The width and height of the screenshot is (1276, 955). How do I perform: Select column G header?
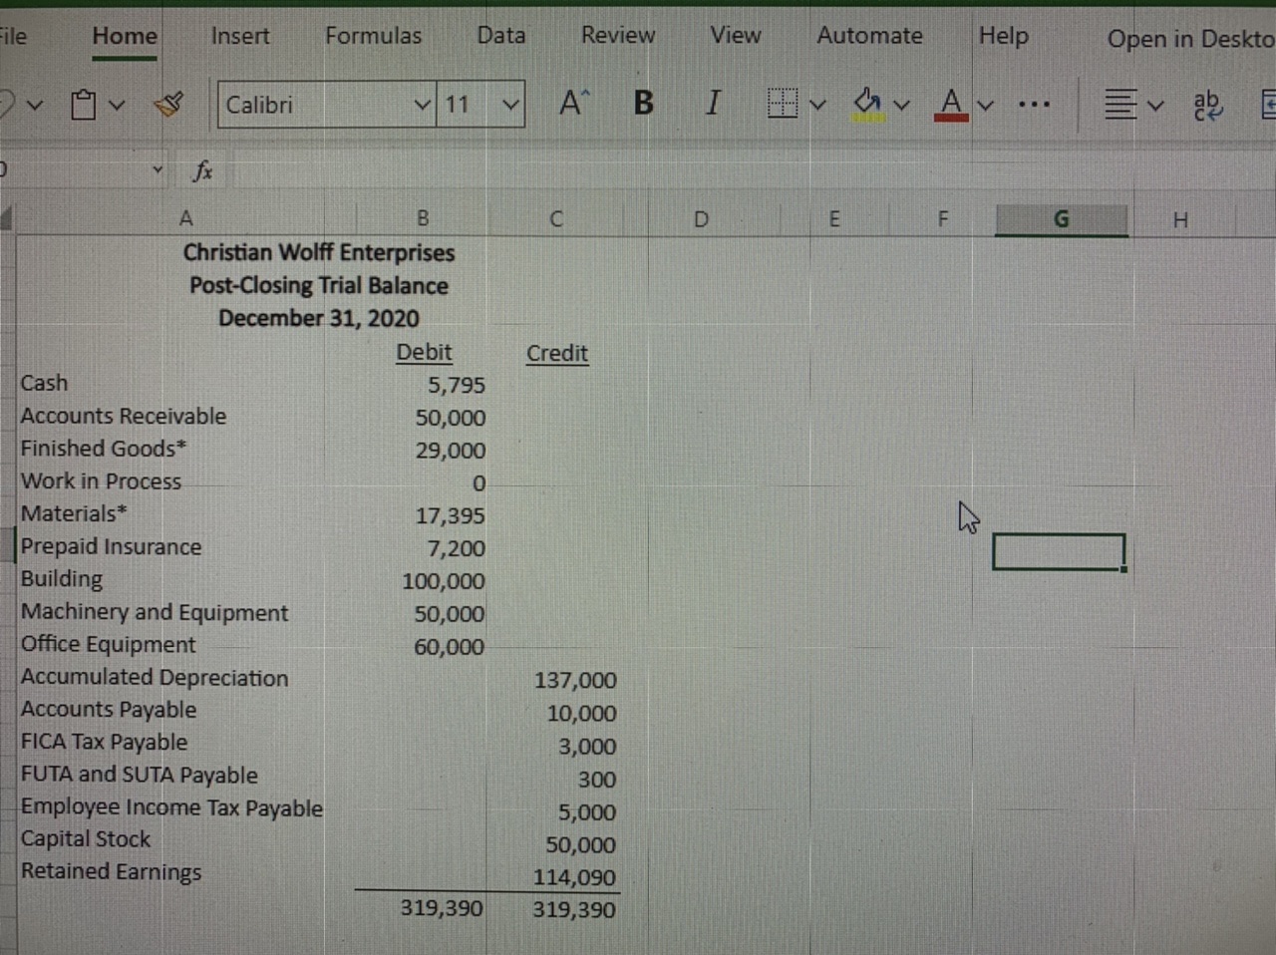tap(1061, 219)
